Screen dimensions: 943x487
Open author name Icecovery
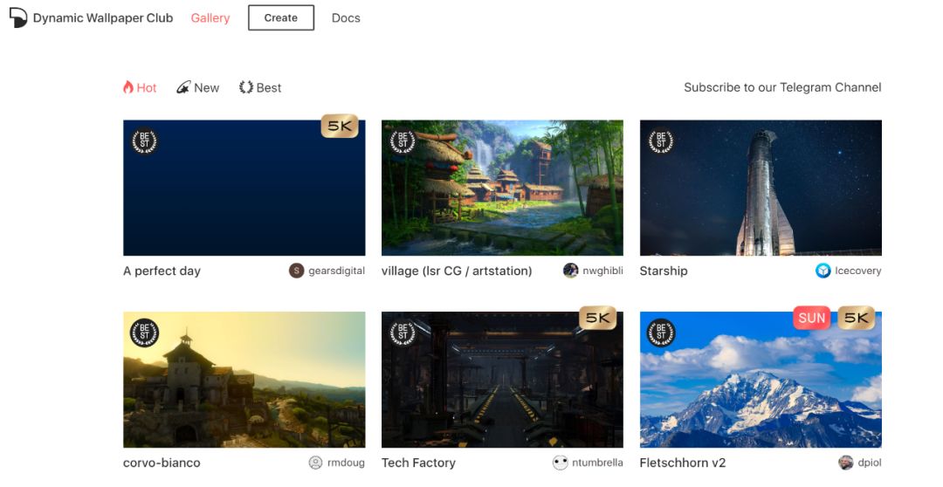(x=858, y=271)
